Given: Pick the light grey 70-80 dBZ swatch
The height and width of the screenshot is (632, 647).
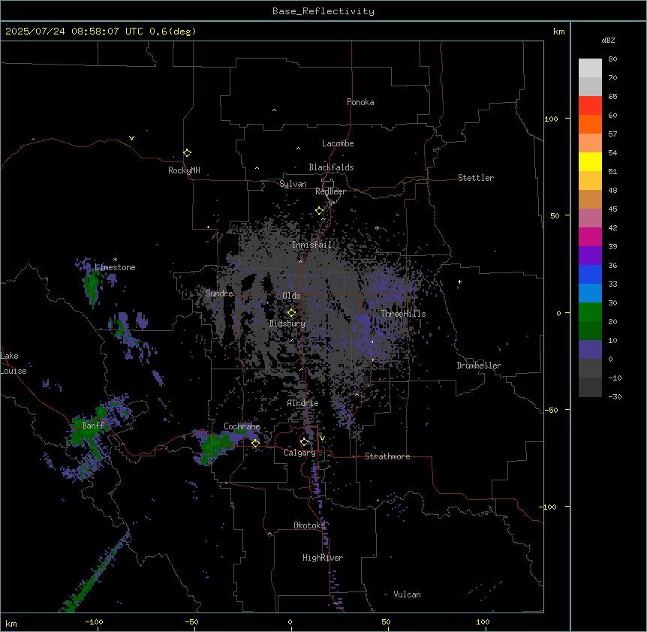Looking at the screenshot, I should (590, 68).
